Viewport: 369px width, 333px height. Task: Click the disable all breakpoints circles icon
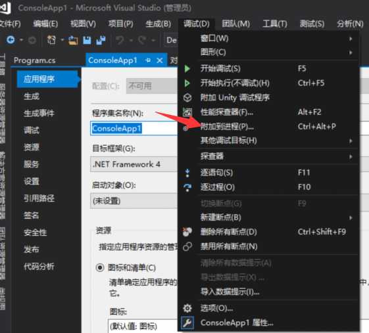click(x=187, y=246)
